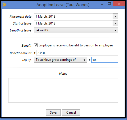The width and height of the screenshot is (127, 120).
Task: Click the Top up dropdown arrow
Action: click(x=84, y=60)
